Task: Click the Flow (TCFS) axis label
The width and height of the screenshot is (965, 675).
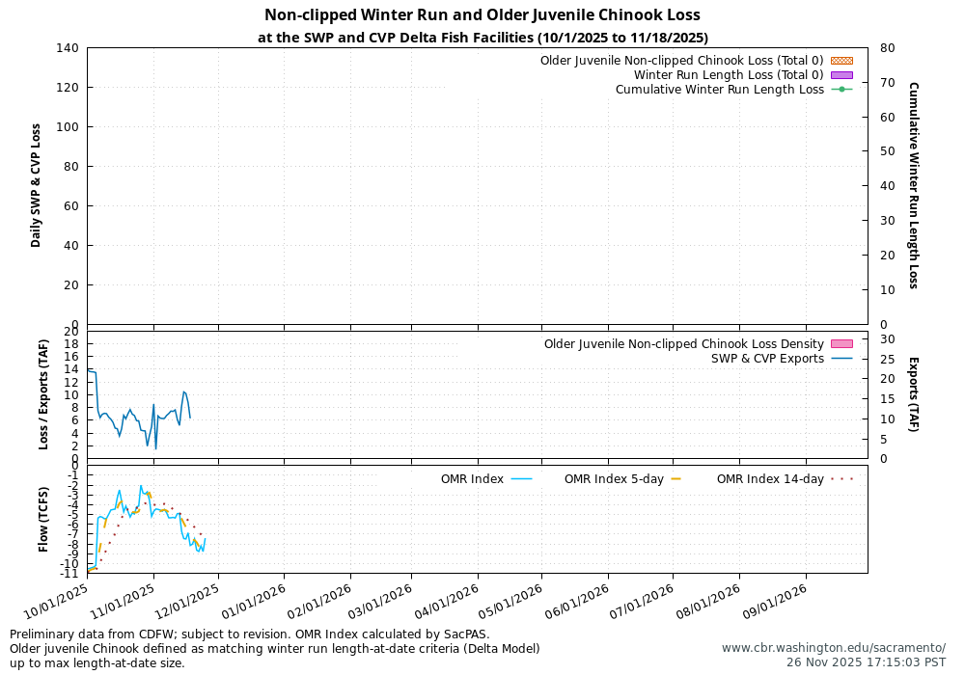Action: coord(42,517)
